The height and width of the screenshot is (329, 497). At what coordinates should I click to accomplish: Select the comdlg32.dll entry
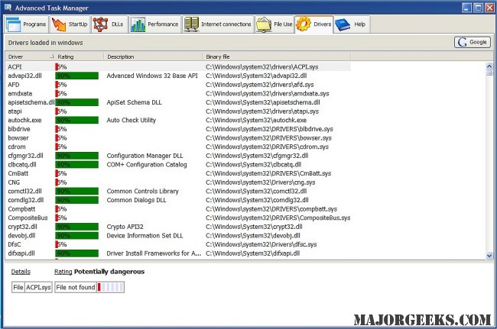[179, 200]
